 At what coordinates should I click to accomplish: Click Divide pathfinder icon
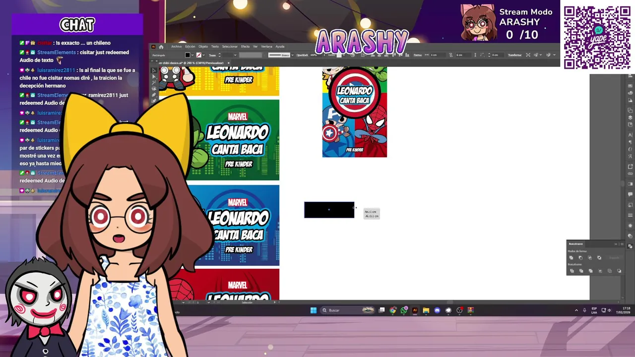click(x=572, y=271)
